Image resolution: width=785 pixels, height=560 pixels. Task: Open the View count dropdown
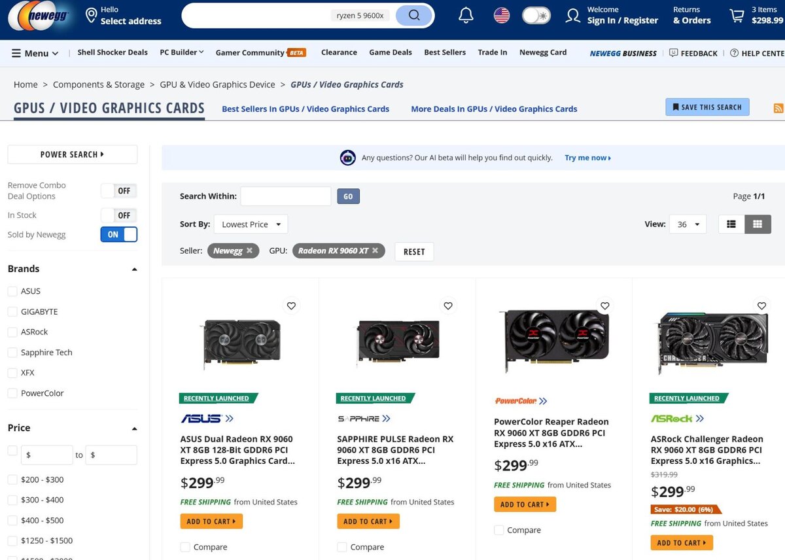click(x=688, y=224)
